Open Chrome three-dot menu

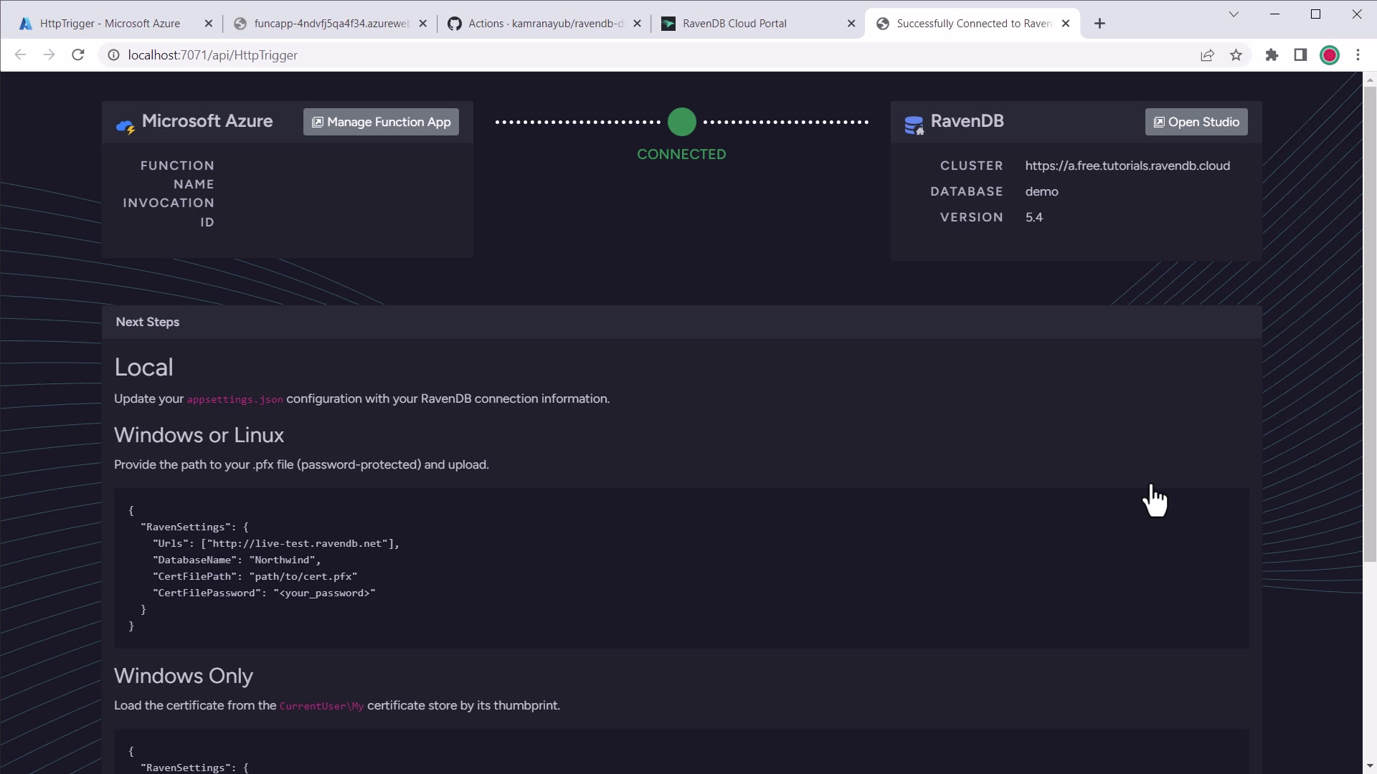point(1358,55)
